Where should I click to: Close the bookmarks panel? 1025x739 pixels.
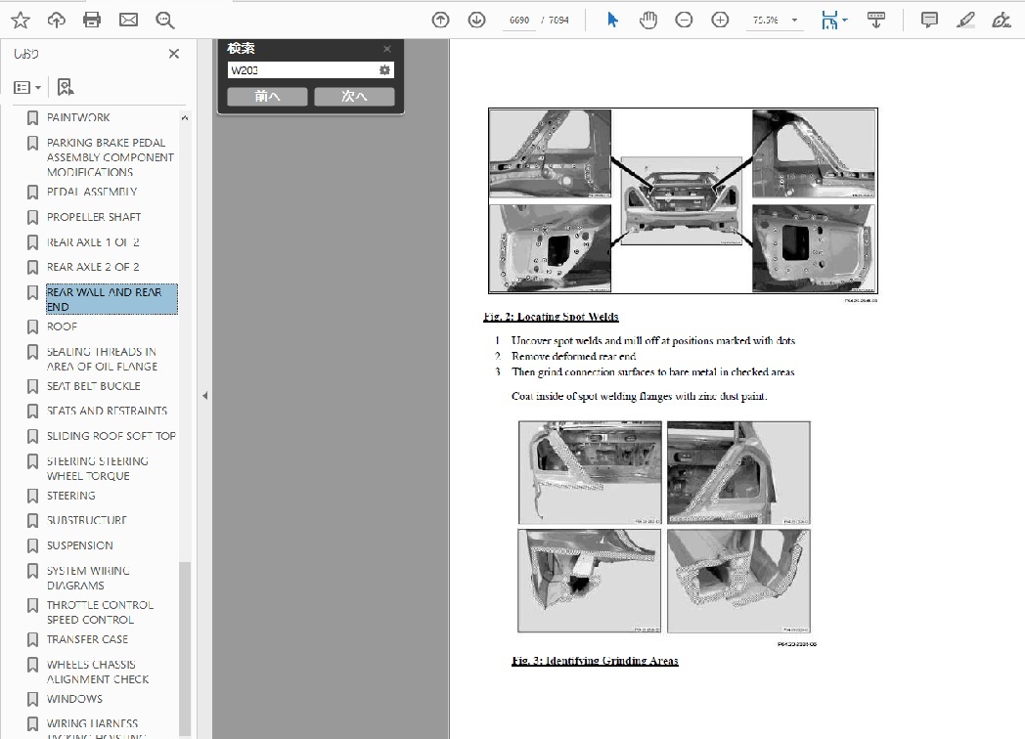tap(174, 54)
